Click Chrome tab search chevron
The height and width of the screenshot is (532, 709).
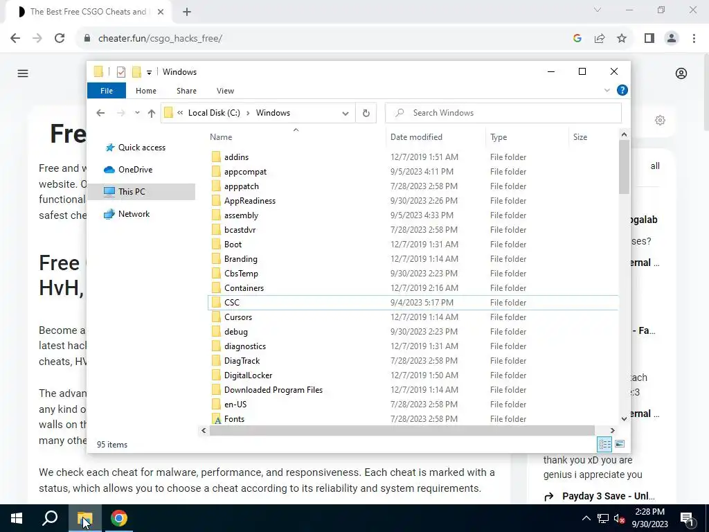pyautogui.click(x=598, y=10)
